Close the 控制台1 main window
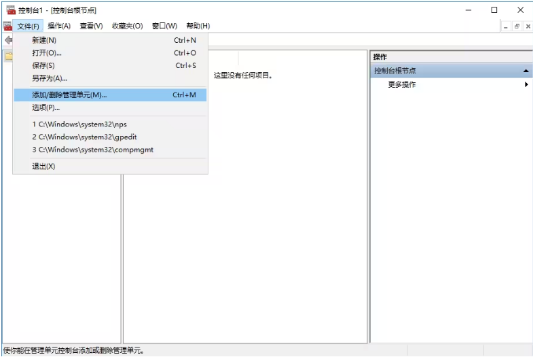 [x=520, y=10]
